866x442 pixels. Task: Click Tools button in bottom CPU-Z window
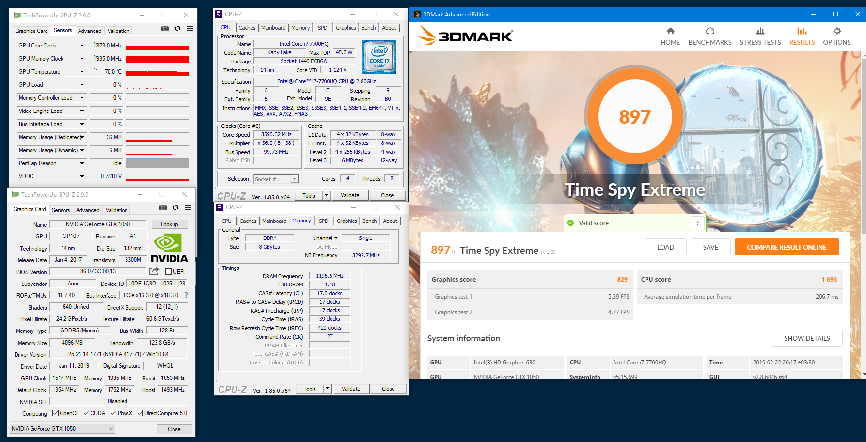click(310, 389)
